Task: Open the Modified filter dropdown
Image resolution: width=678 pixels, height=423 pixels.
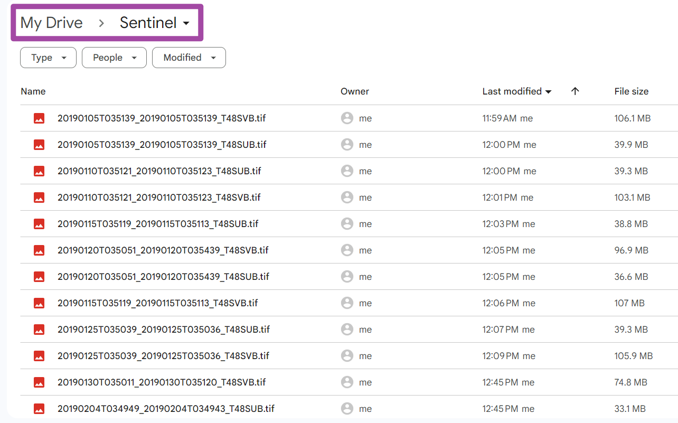Action: point(189,58)
